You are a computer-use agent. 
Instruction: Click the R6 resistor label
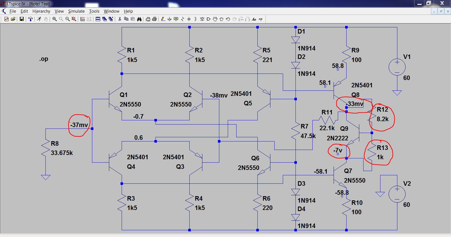[x=266, y=198]
